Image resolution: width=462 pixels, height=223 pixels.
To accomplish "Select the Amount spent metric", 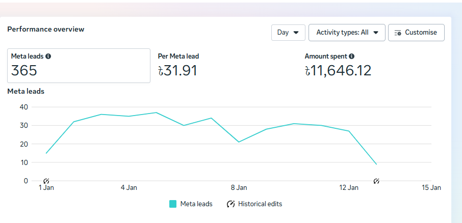I will [x=338, y=66].
